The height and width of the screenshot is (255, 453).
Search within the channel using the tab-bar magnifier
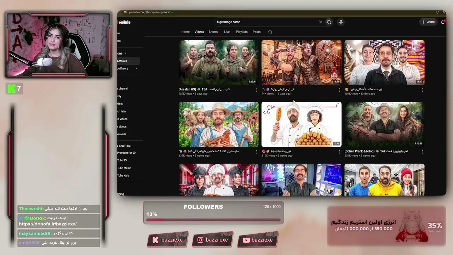[x=270, y=32]
